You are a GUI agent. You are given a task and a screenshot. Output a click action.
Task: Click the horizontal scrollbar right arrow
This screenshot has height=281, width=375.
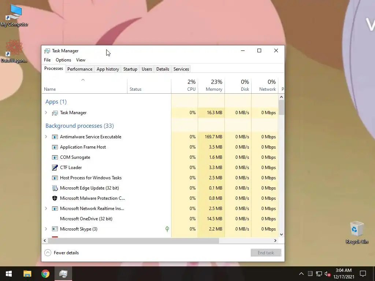[x=275, y=241]
